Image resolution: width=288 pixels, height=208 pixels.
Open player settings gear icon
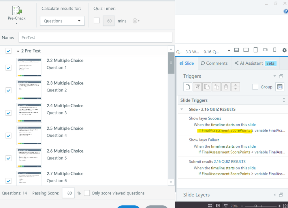point(284,50)
